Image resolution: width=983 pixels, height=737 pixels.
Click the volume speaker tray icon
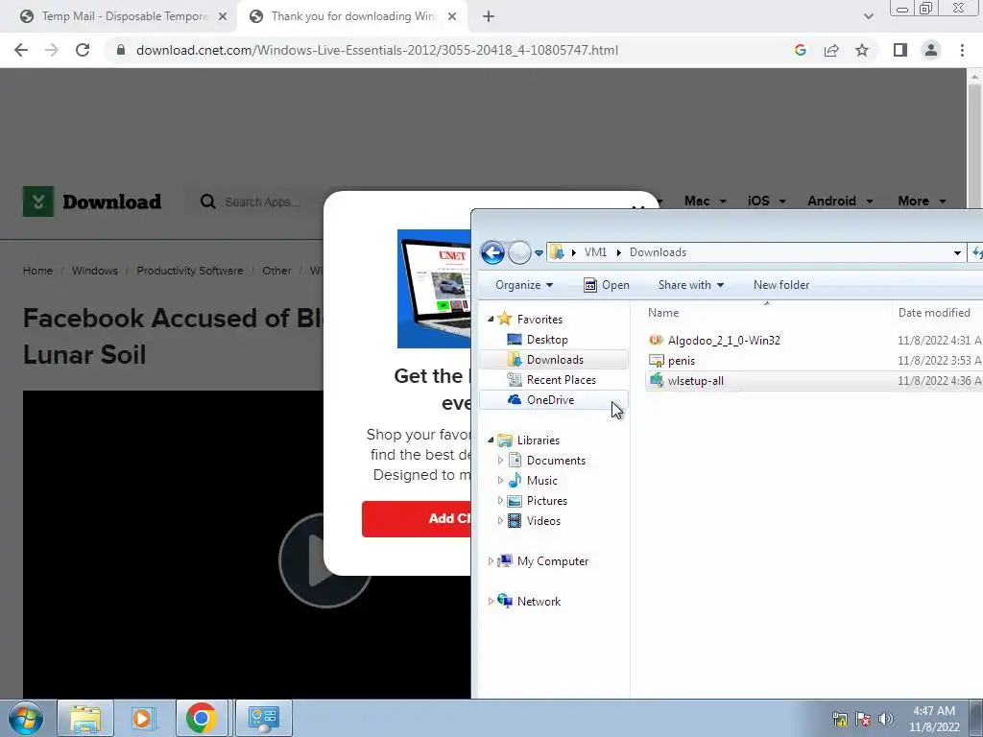[x=885, y=719]
